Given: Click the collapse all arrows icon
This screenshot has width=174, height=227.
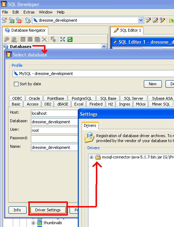Looking at the screenshot, I should (63, 39).
